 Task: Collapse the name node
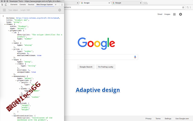(12, 43)
